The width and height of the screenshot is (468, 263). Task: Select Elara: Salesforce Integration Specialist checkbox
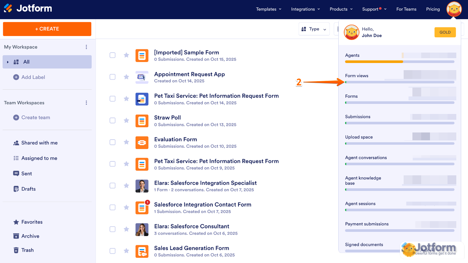tap(112, 186)
